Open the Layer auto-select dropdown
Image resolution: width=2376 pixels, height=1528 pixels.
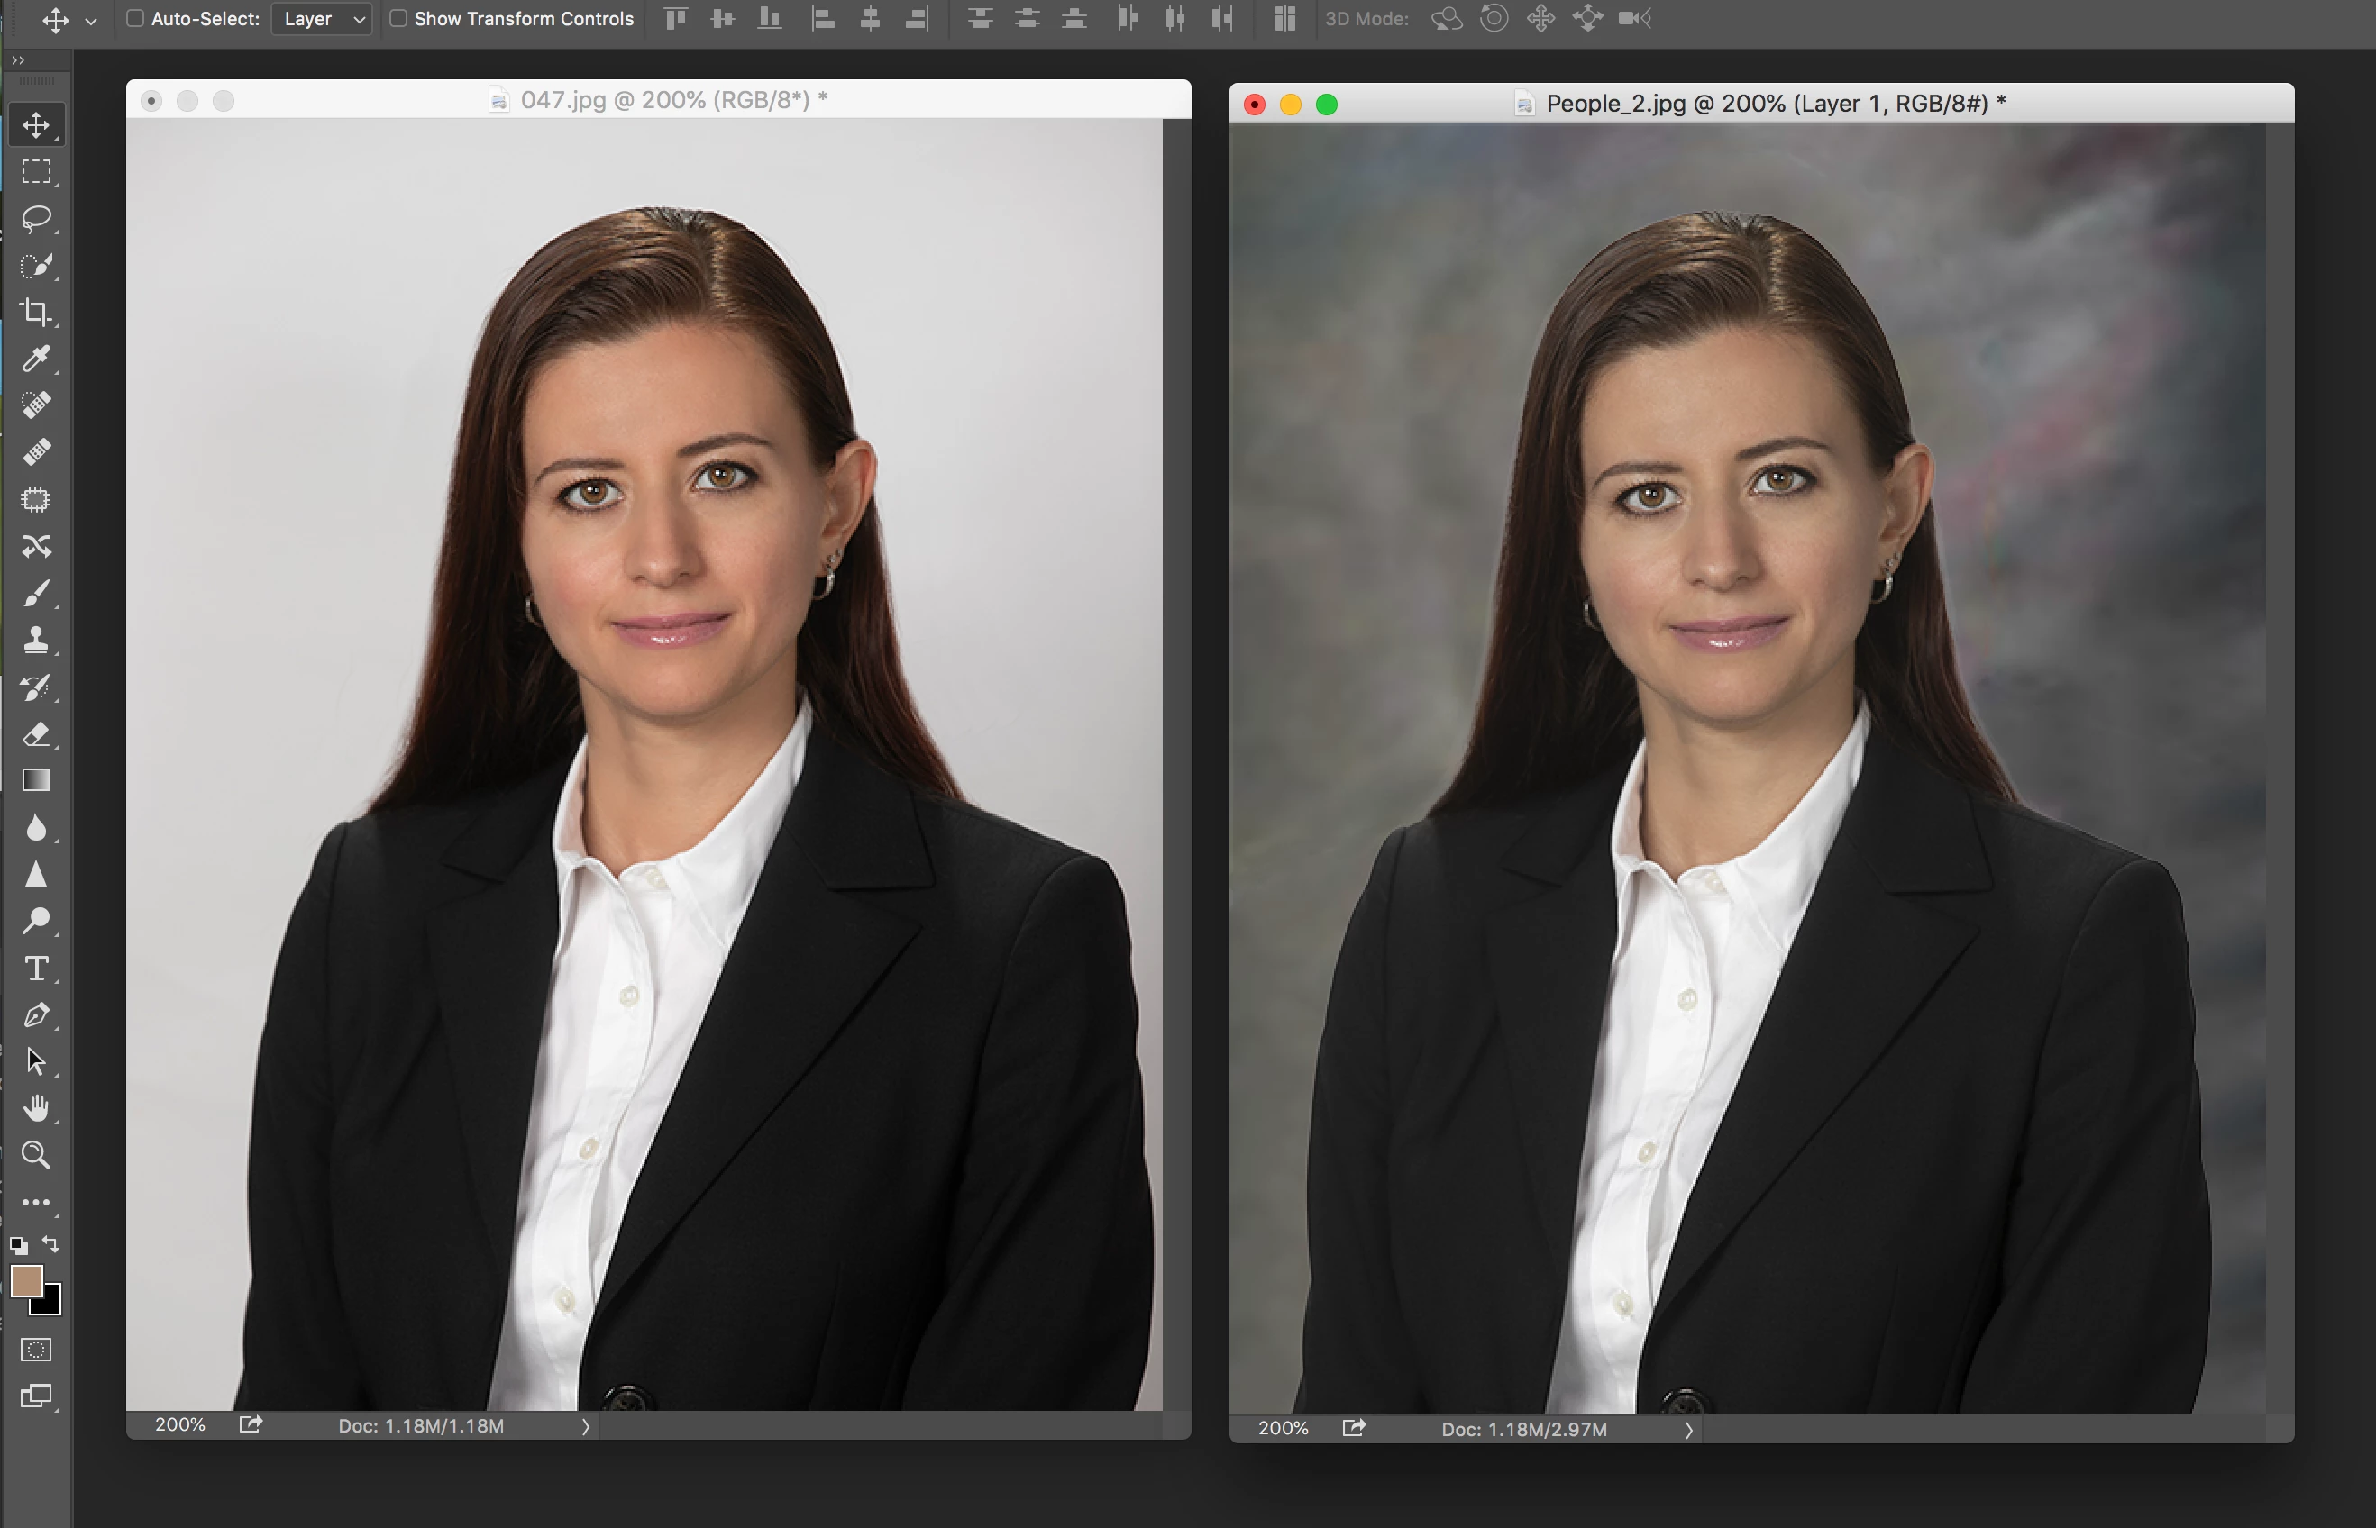pyautogui.click(x=322, y=19)
